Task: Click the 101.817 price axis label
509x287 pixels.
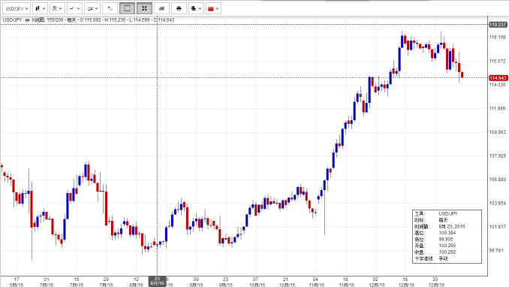Action: point(497,227)
